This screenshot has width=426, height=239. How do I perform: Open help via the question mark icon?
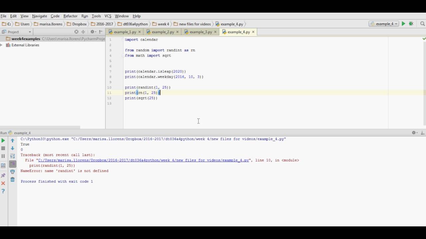pos(3,191)
